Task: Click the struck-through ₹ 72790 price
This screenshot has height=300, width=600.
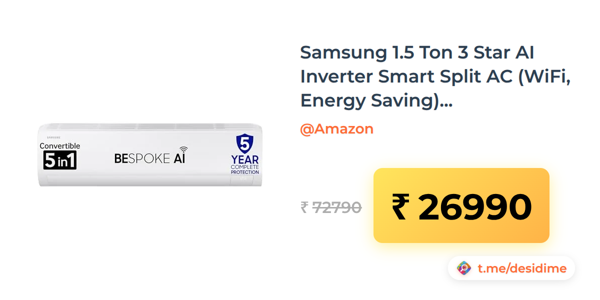Action: point(331,207)
